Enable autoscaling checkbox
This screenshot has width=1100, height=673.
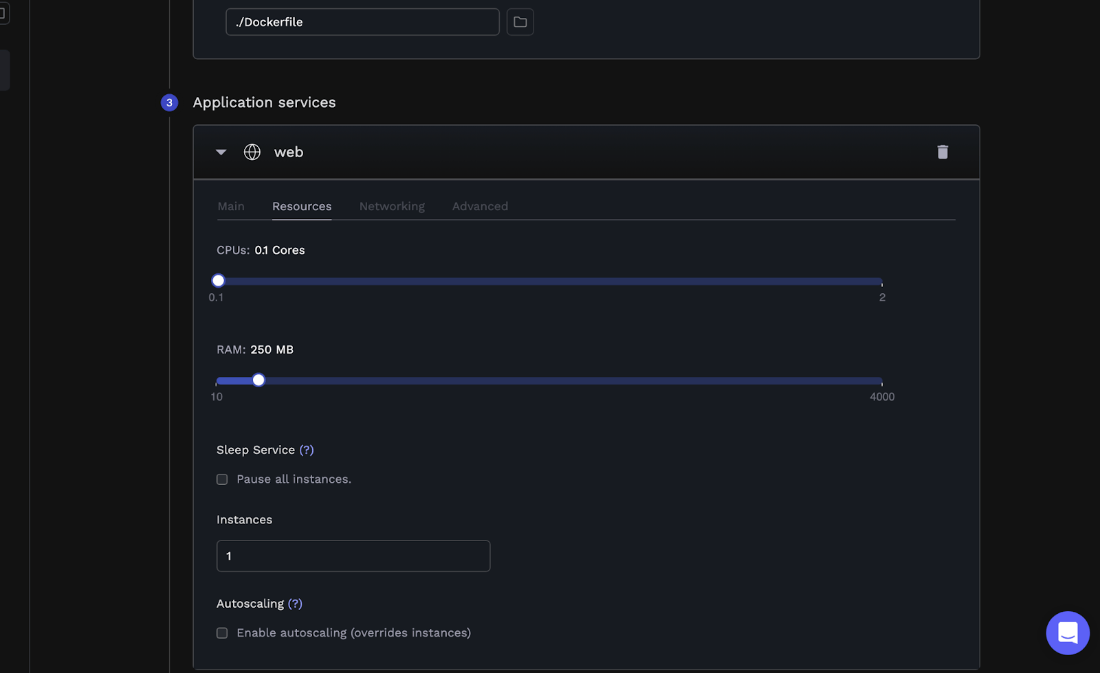point(222,633)
